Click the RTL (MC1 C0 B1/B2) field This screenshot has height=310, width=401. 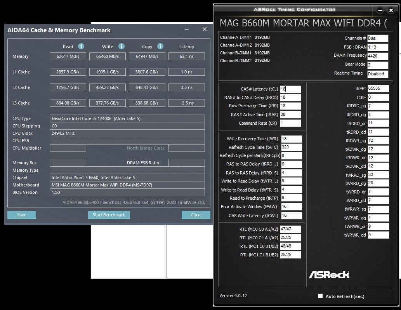pos(290,246)
